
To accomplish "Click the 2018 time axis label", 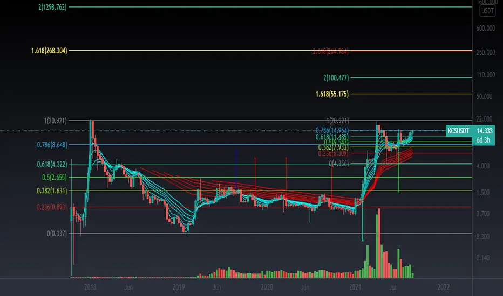I will coord(90,287).
